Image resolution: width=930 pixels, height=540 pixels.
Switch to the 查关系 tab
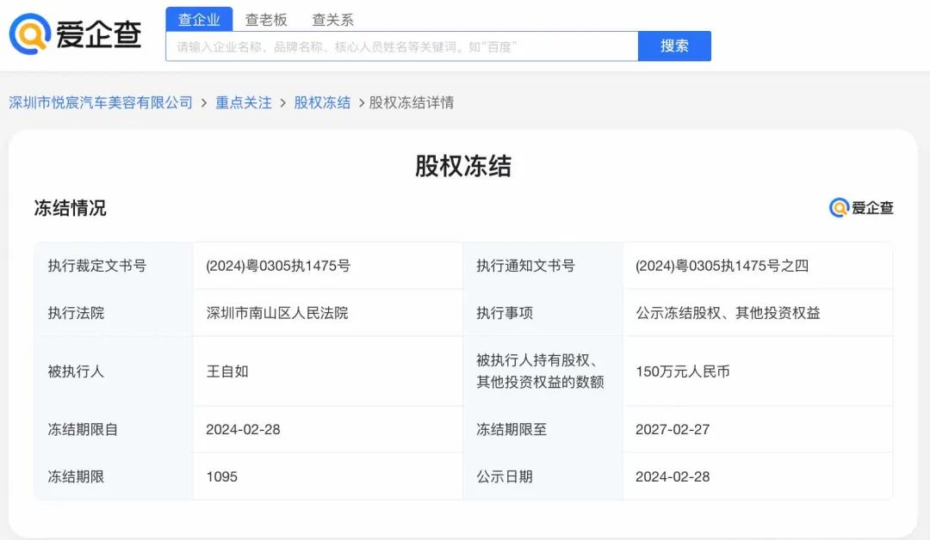[x=332, y=20]
